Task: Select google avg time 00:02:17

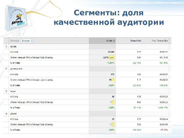Action: click(164, 52)
